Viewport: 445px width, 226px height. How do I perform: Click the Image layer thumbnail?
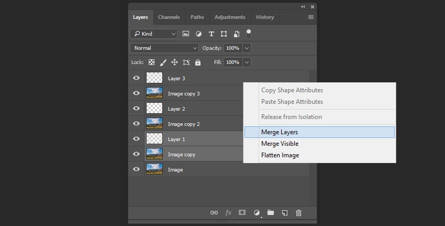(154, 169)
